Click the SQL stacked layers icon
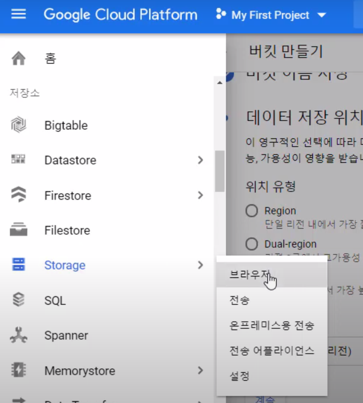363x403 pixels. pyautogui.click(x=18, y=300)
